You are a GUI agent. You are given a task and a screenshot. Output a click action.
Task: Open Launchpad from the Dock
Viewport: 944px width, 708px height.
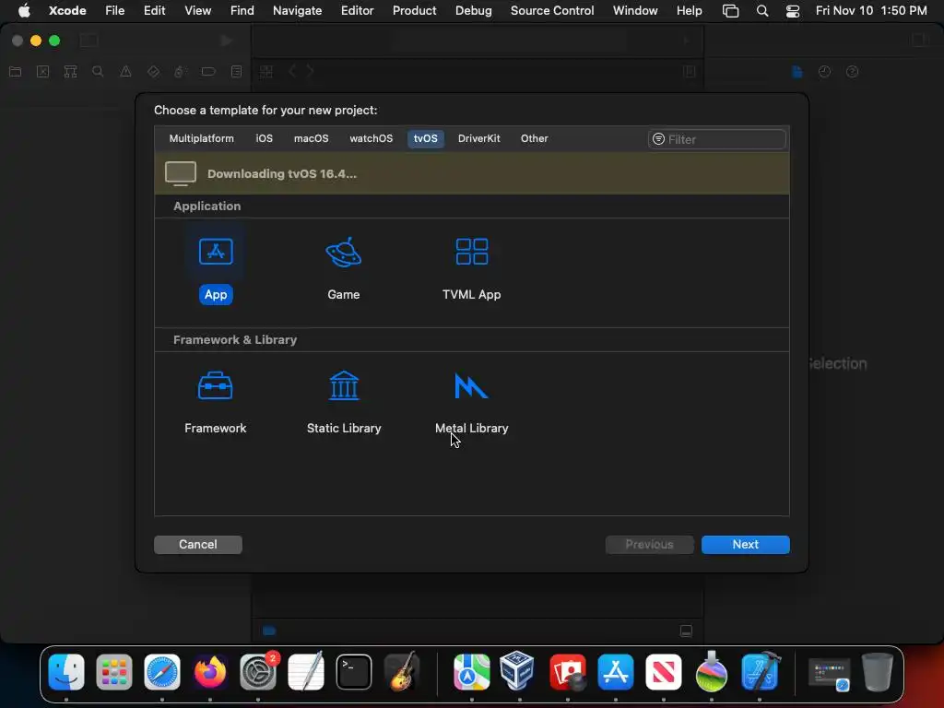pyautogui.click(x=113, y=671)
